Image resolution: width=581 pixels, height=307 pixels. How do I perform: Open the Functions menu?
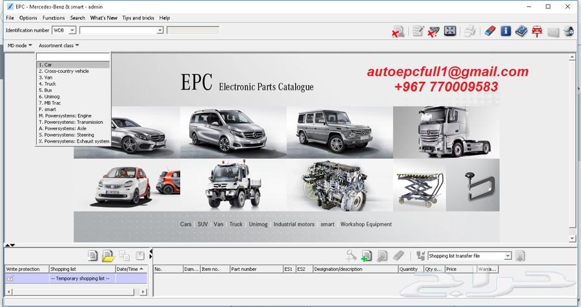click(54, 18)
